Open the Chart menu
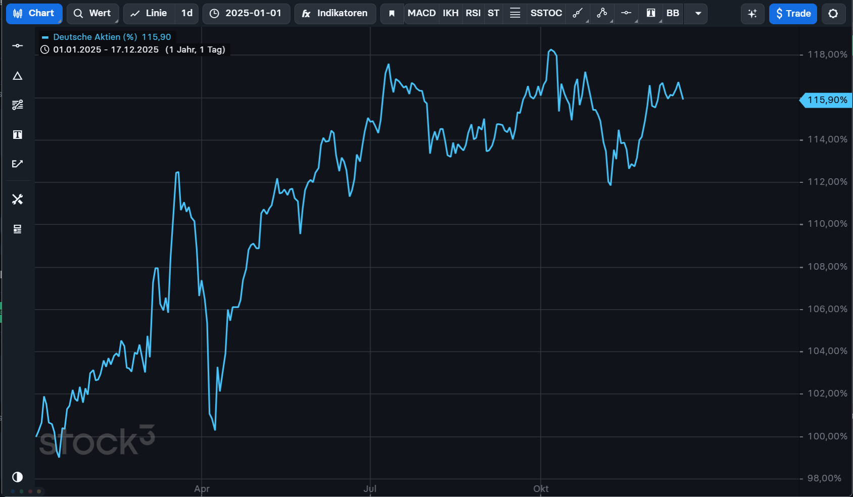The height and width of the screenshot is (497, 853). (x=34, y=14)
